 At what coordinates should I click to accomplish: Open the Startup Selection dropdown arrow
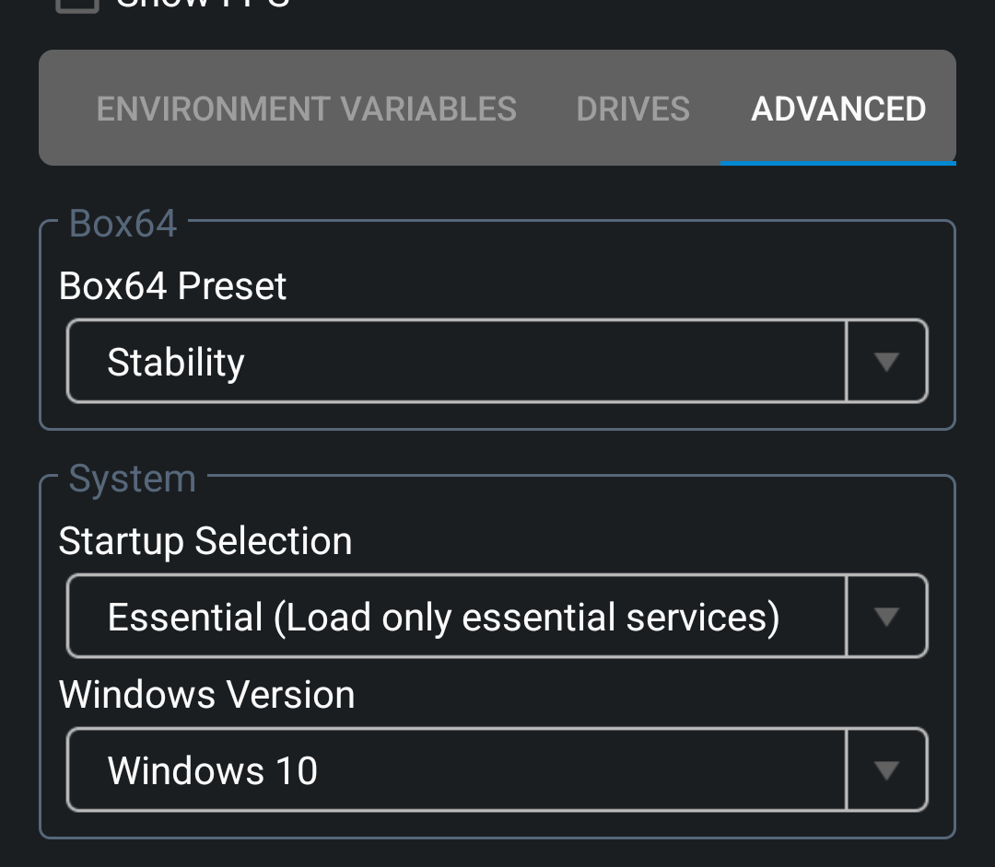tap(886, 617)
